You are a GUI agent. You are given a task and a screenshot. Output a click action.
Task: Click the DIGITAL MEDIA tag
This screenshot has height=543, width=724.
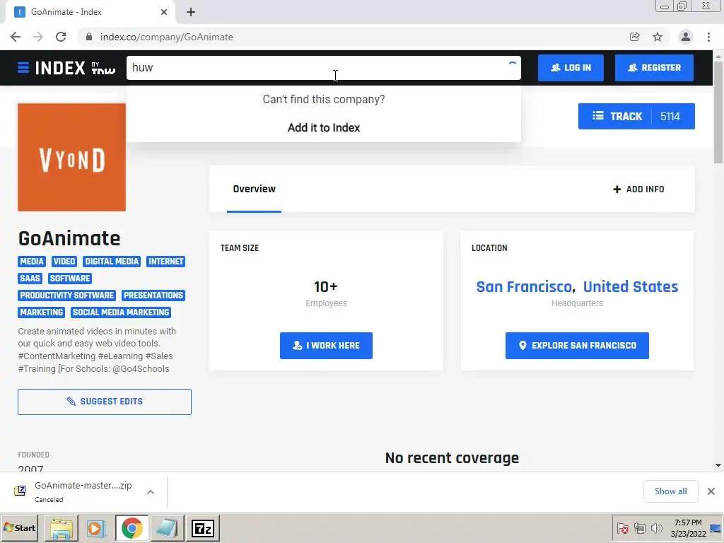pos(112,262)
